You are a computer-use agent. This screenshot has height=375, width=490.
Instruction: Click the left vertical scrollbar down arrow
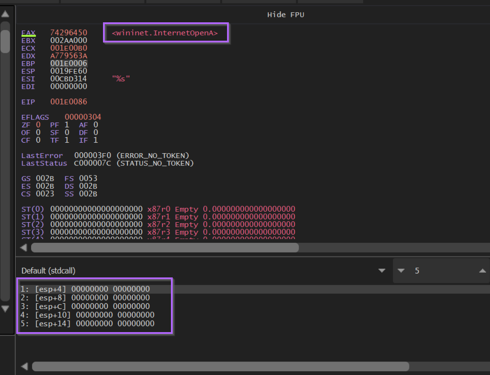(x=5, y=309)
